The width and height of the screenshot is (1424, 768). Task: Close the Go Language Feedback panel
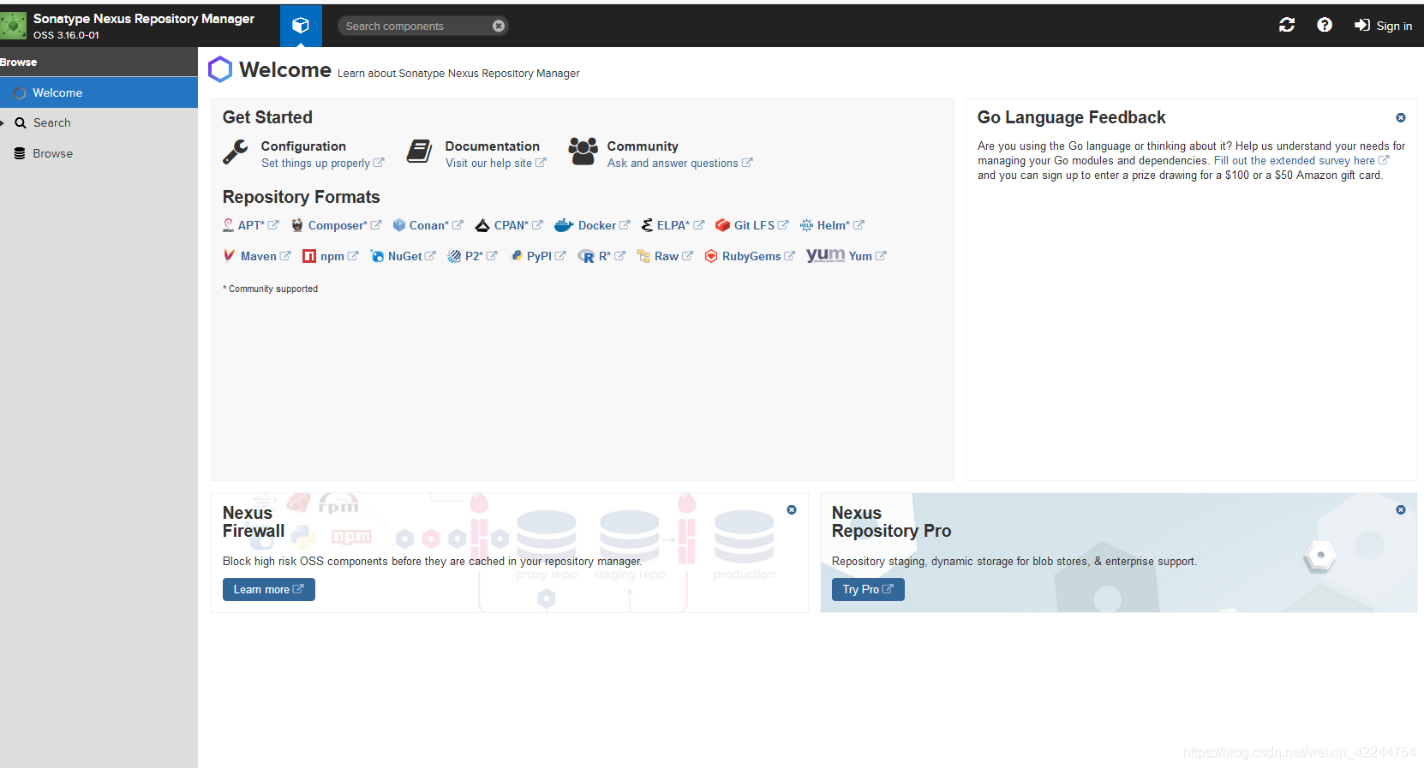[x=1401, y=117]
